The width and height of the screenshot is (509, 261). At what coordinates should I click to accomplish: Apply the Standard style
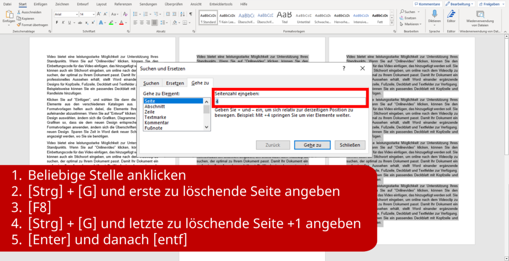208,18
